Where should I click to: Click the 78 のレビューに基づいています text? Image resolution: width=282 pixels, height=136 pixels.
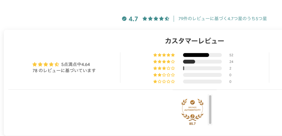pos(64,70)
